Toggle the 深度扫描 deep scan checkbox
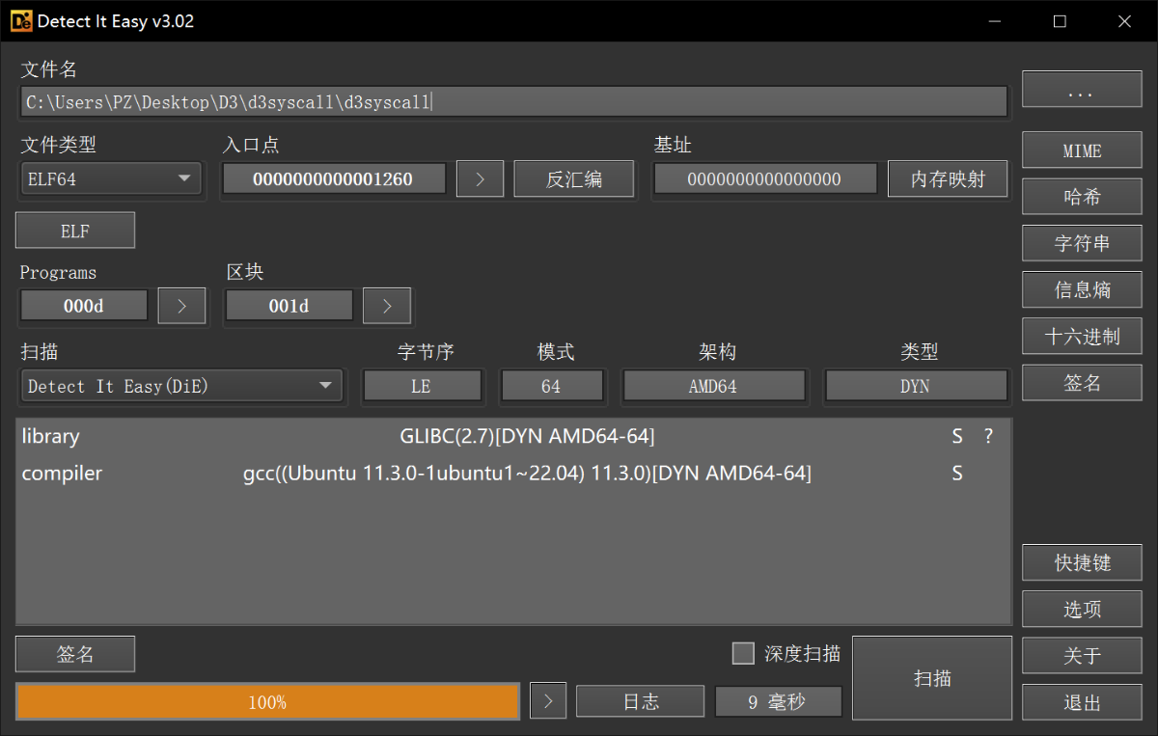 click(743, 654)
